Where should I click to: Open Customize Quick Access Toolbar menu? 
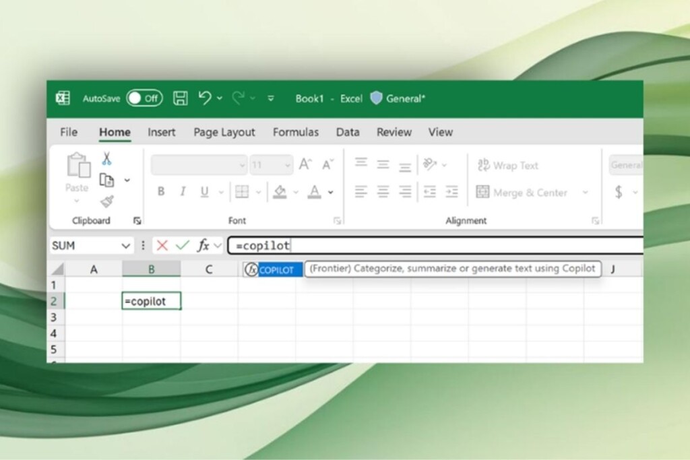pyautogui.click(x=271, y=98)
